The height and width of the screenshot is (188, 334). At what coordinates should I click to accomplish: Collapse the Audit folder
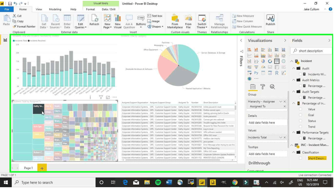pos(294,68)
